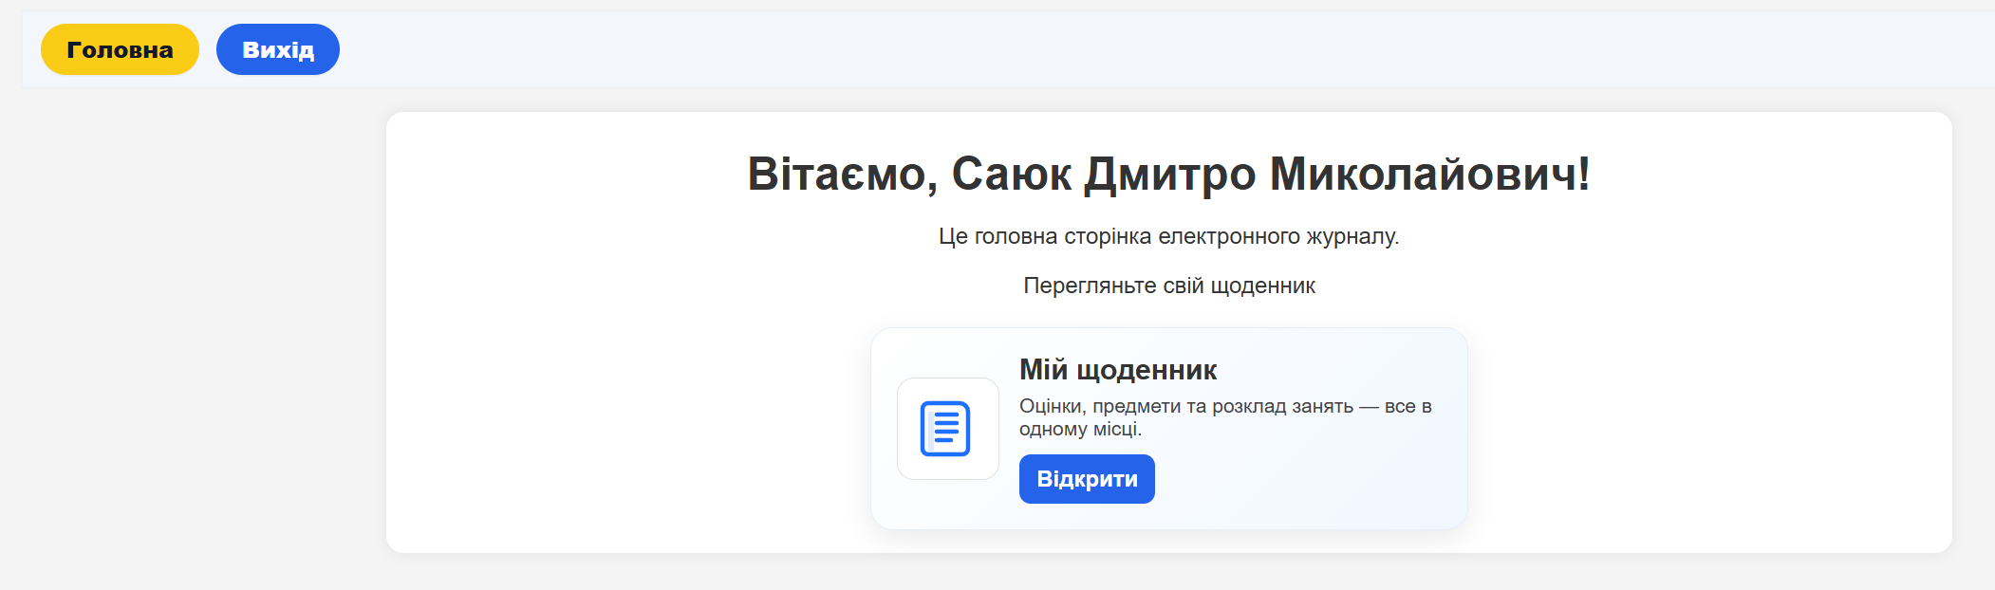Click empty navigation bar area right of Вихід
Image resolution: width=1995 pixels, height=590 pixels.
tap(1139, 49)
